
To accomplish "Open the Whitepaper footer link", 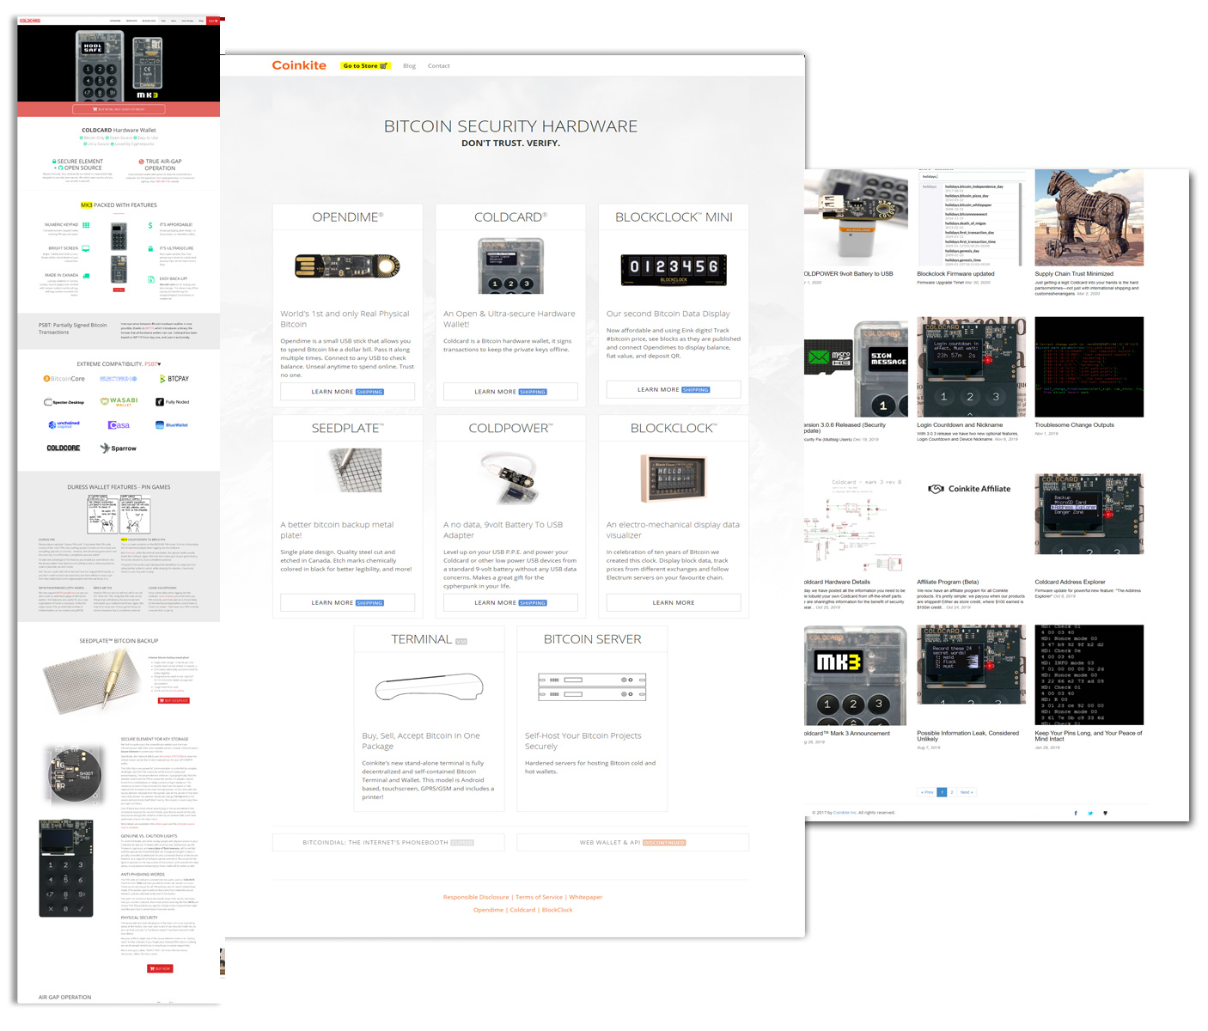I will coord(586,897).
